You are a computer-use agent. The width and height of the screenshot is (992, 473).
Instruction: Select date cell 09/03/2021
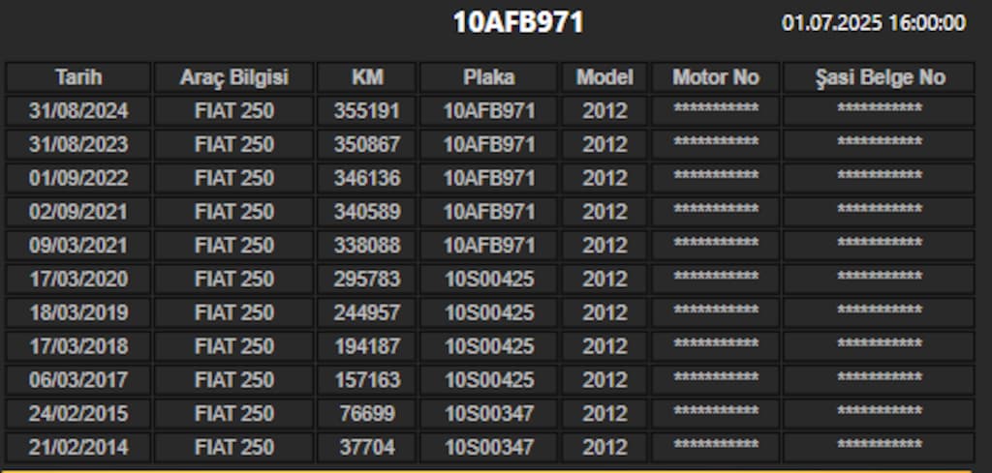coord(78,245)
